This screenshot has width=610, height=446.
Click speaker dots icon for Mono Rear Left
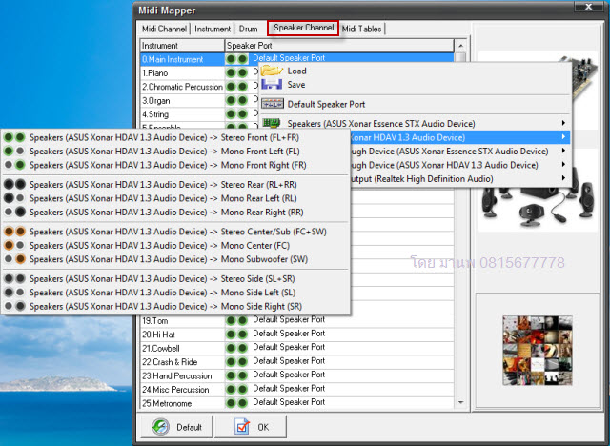(x=14, y=198)
